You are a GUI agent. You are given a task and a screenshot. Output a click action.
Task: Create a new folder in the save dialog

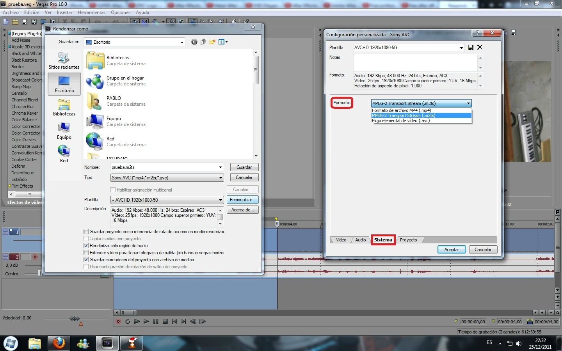pyautogui.click(x=212, y=42)
